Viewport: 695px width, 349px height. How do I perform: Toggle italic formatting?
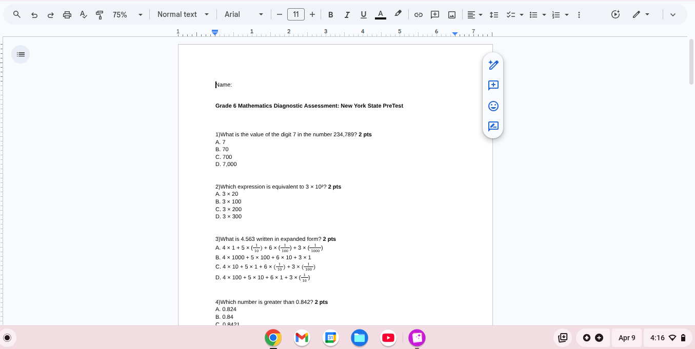pyautogui.click(x=347, y=14)
